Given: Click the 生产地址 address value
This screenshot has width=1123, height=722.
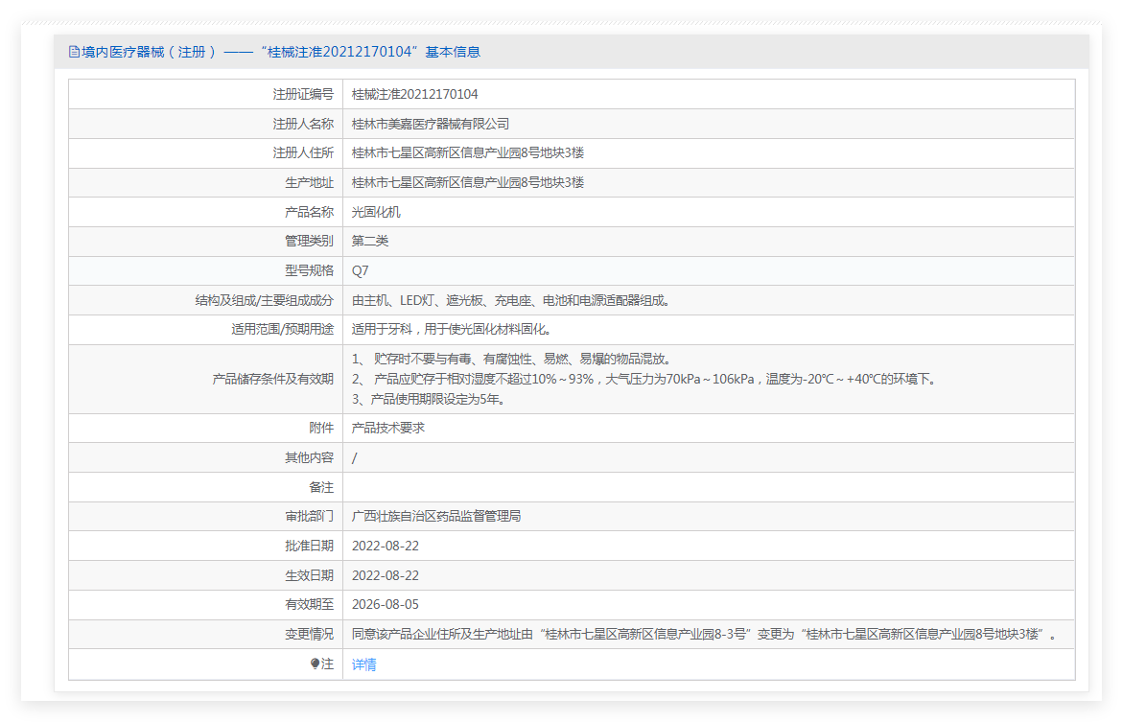Looking at the screenshot, I should click(468, 182).
